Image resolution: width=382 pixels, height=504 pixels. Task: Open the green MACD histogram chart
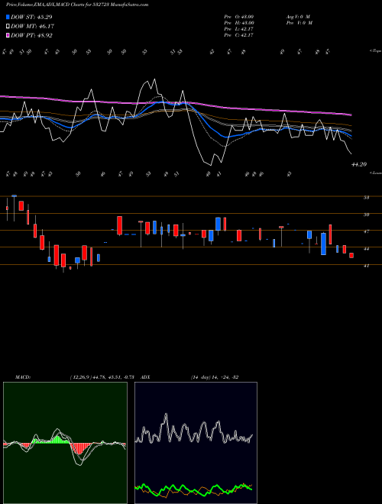(65, 443)
